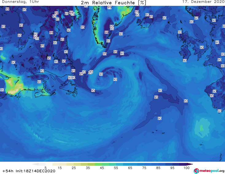
Task: Click the green dry-air patch west of Iberia
Action: coord(202,128)
